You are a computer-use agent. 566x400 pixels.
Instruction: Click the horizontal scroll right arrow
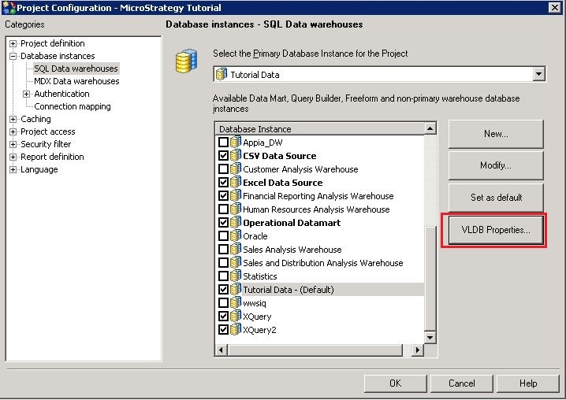click(418, 350)
